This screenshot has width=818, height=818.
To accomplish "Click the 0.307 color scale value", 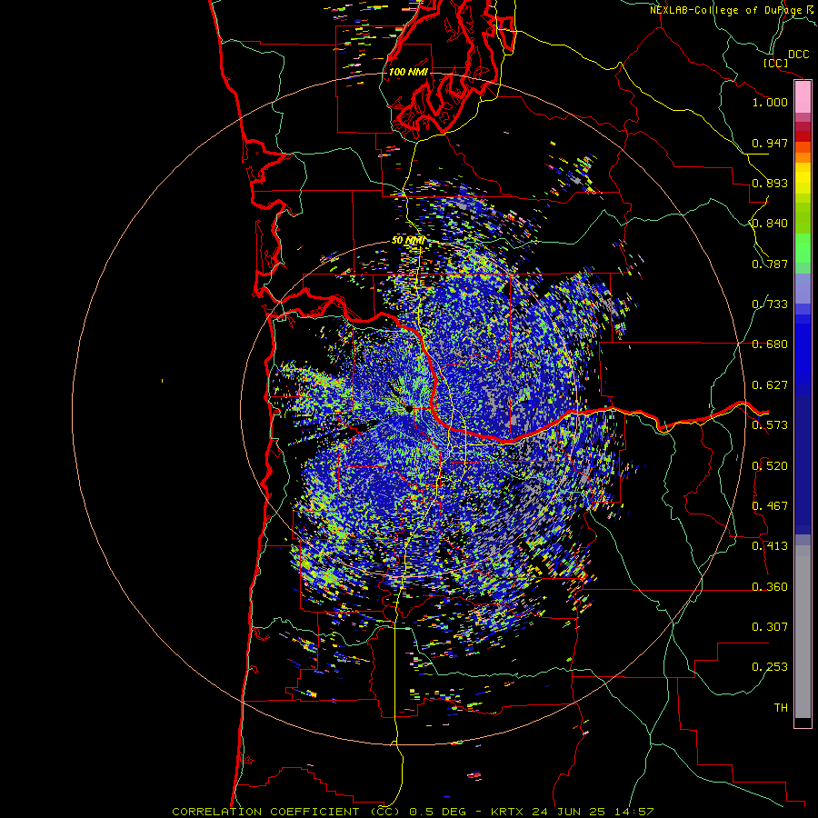I will click(770, 627).
